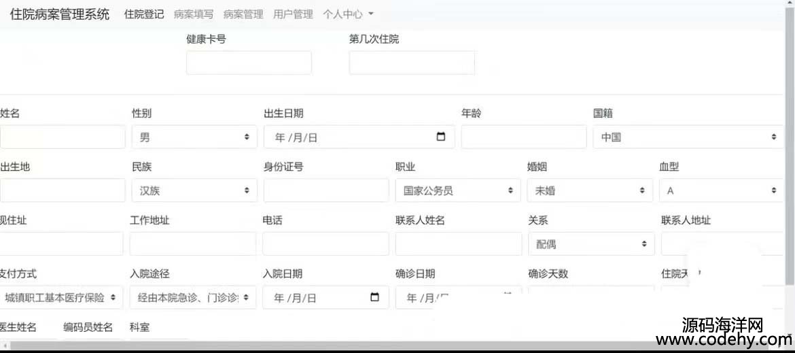Open the 病案填写 navigation menu item

tap(194, 14)
